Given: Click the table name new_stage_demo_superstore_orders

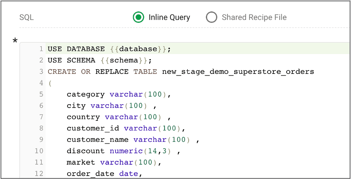Looking at the screenshot, I should click(238, 72).
